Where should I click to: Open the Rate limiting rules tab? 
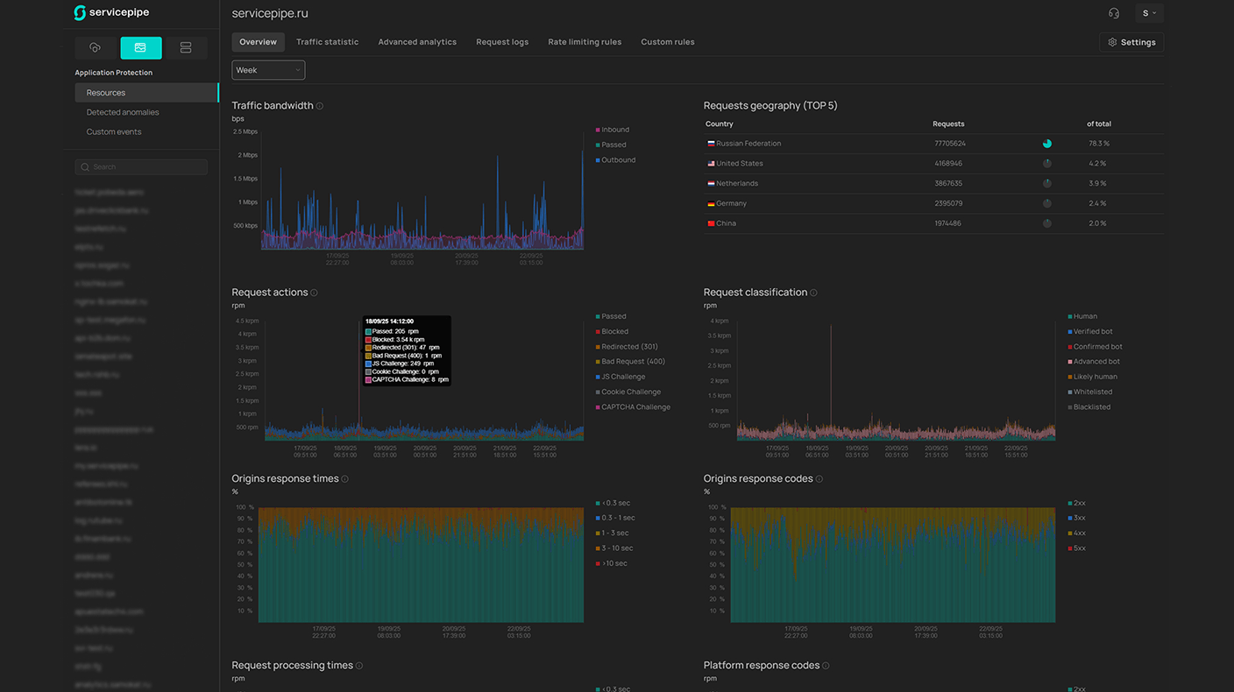(585, 42)
